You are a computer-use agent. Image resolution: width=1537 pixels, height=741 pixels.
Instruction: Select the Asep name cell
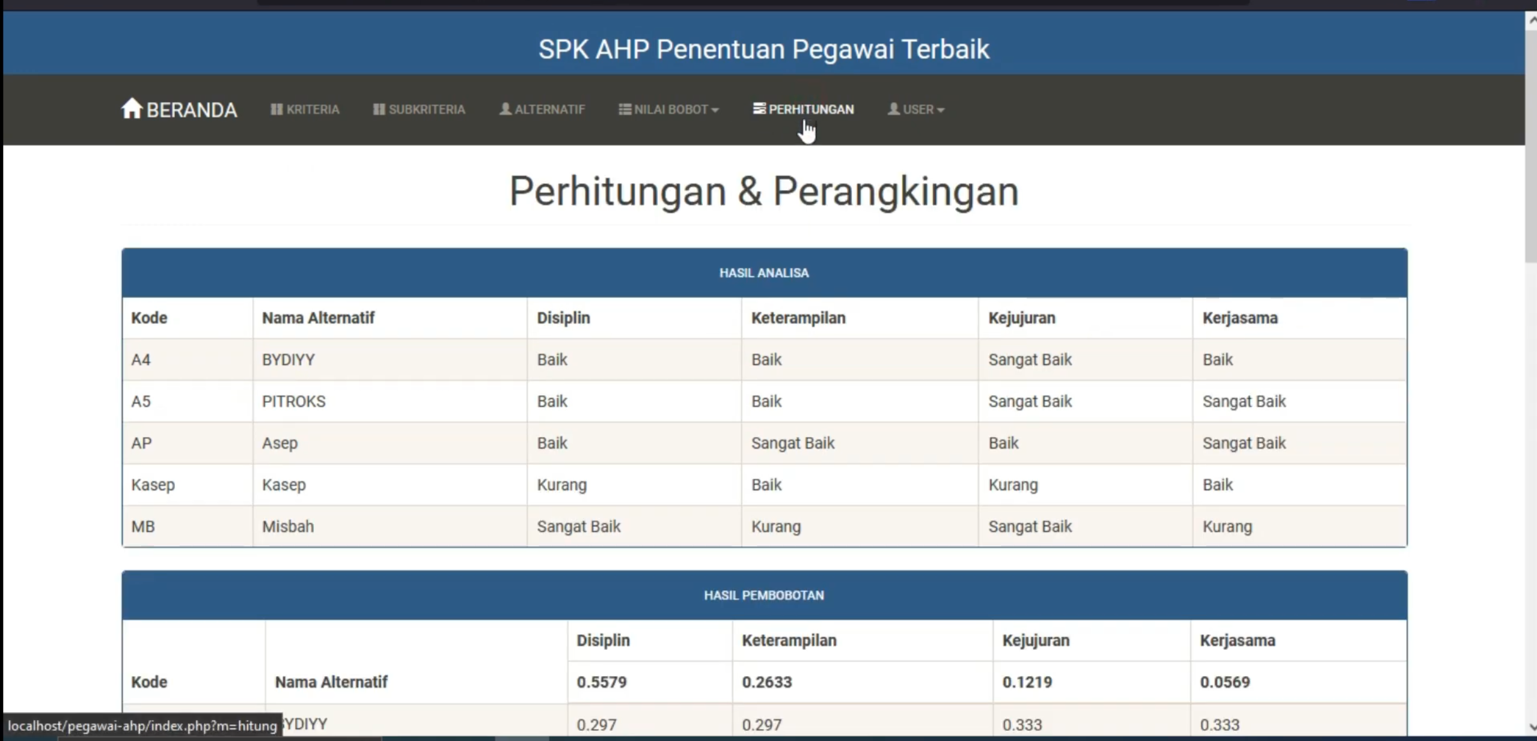pos(390,443)
